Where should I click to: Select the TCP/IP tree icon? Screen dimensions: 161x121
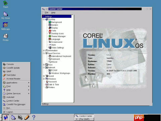[x=50, y=70]
